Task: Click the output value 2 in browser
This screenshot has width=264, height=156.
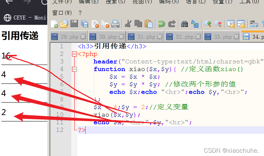Action: [4, 112]
